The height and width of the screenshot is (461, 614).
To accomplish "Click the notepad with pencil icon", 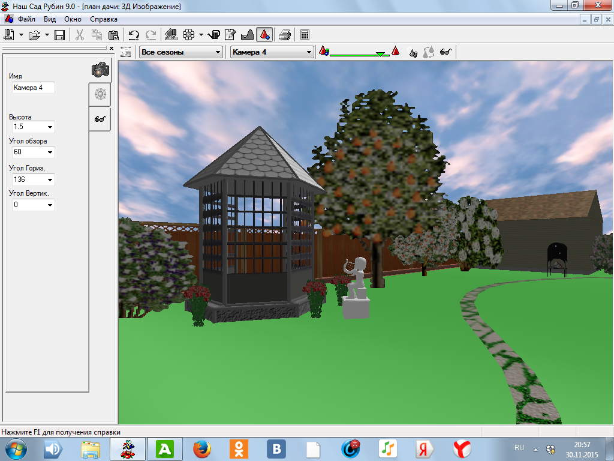I will click(x=231, y=35).
